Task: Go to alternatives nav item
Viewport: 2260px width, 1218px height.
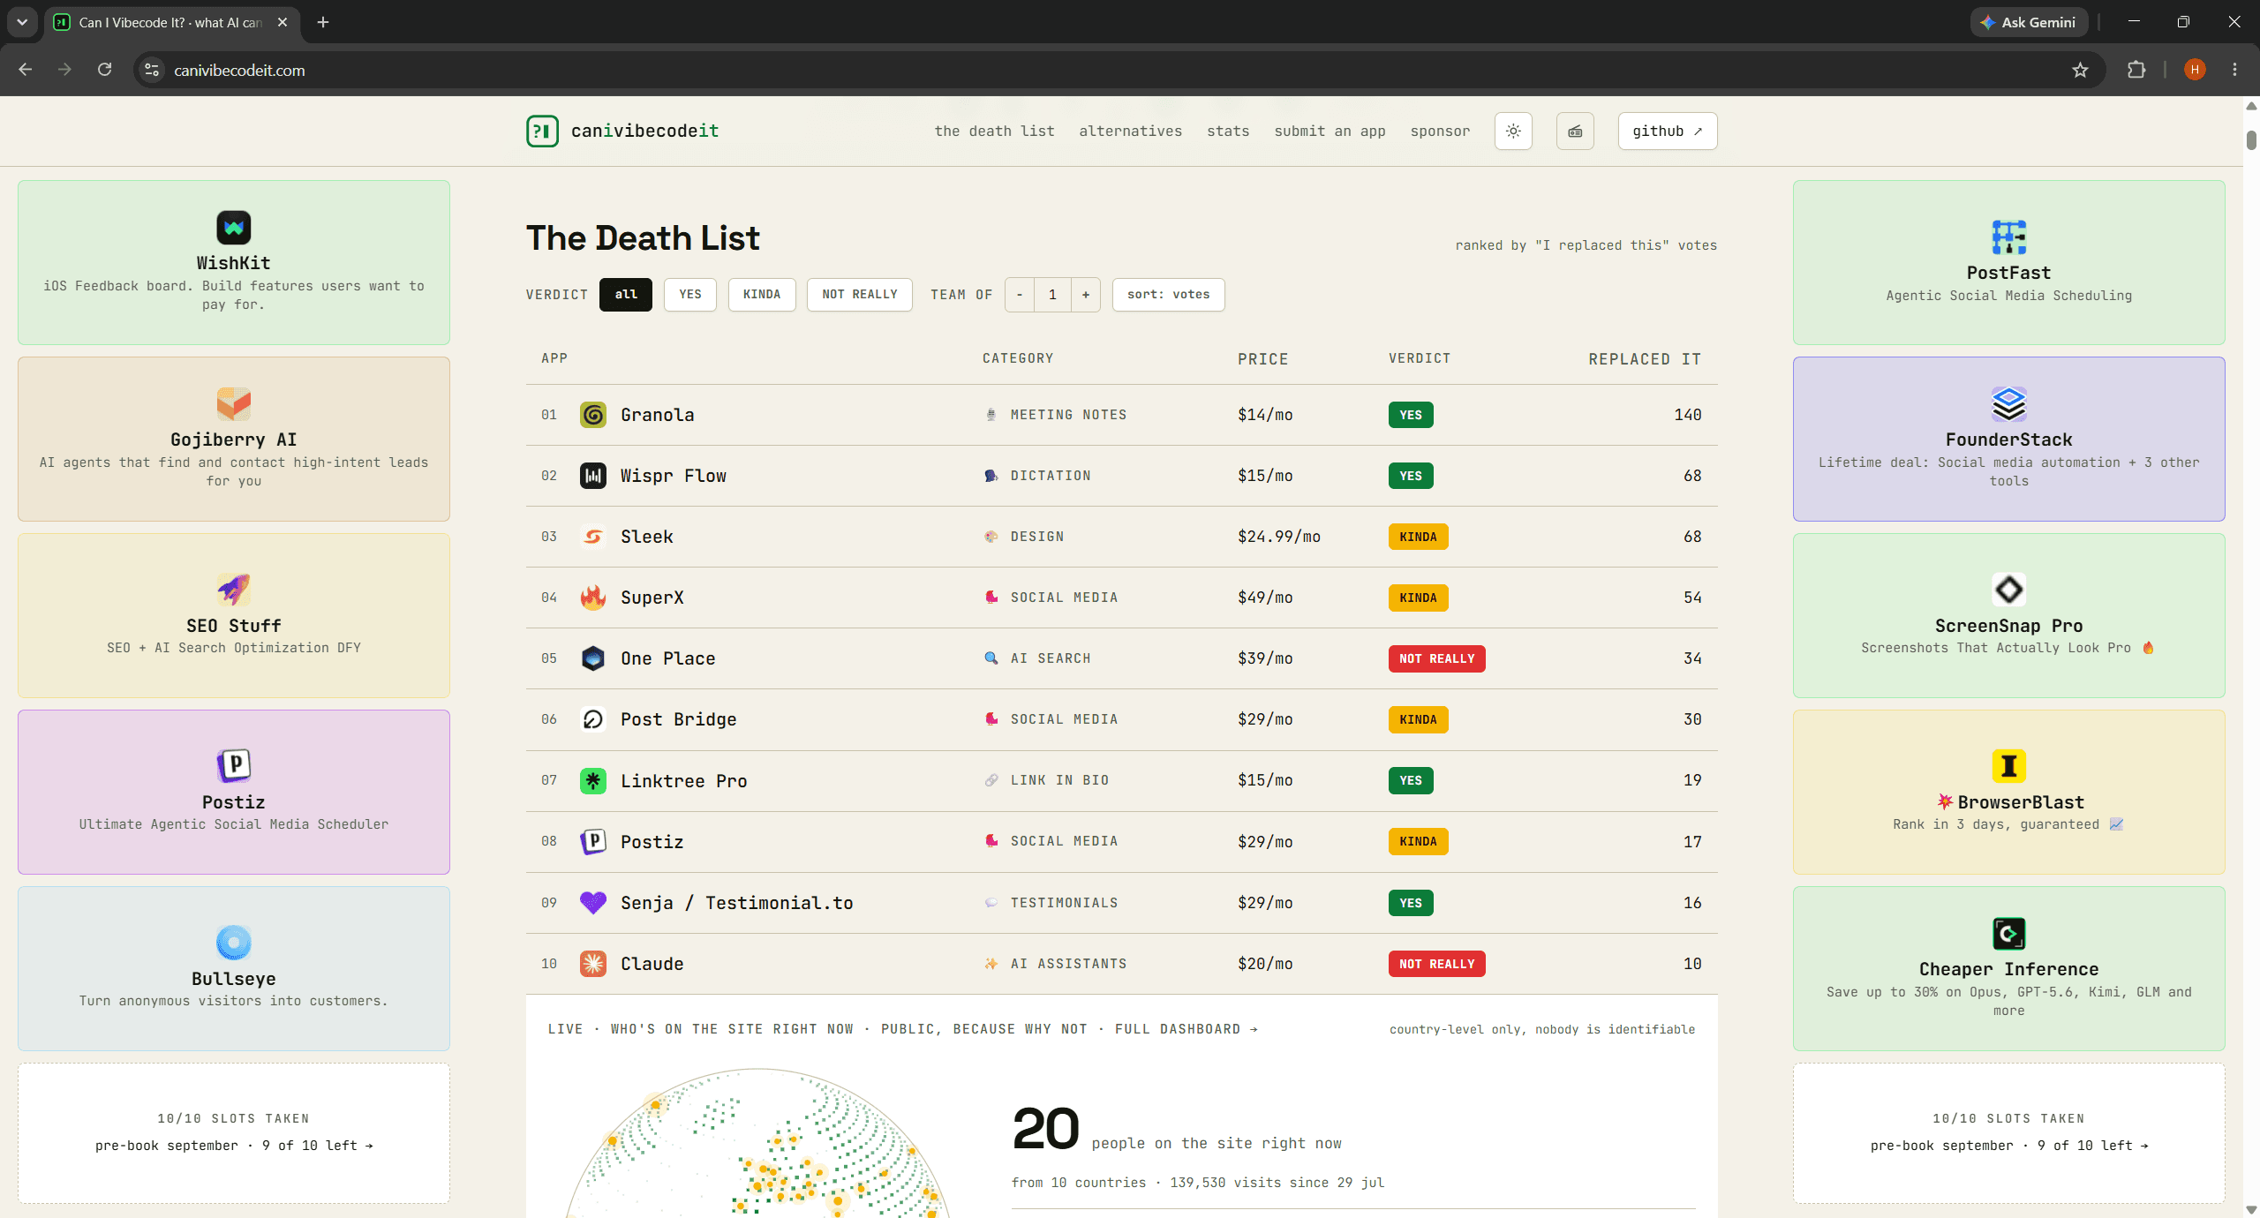Action: click(x=1130, y=131)
